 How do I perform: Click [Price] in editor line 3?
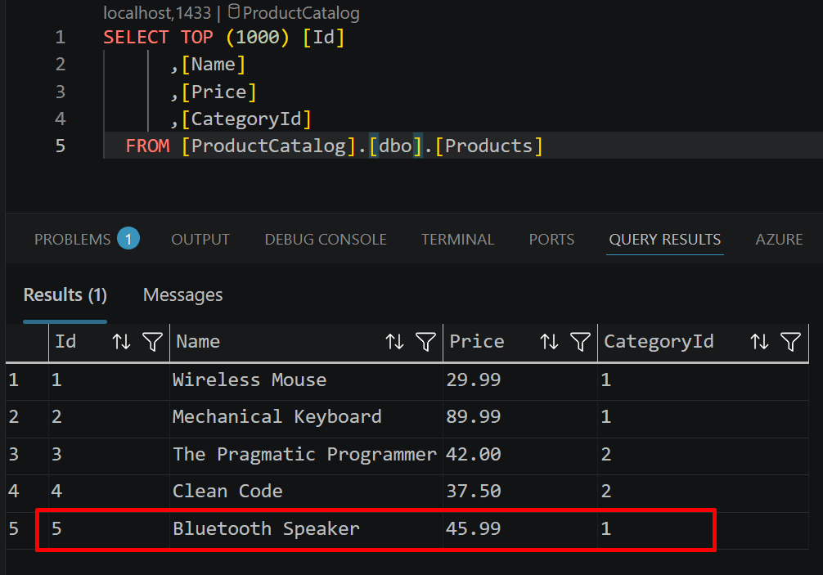point(218,92)
